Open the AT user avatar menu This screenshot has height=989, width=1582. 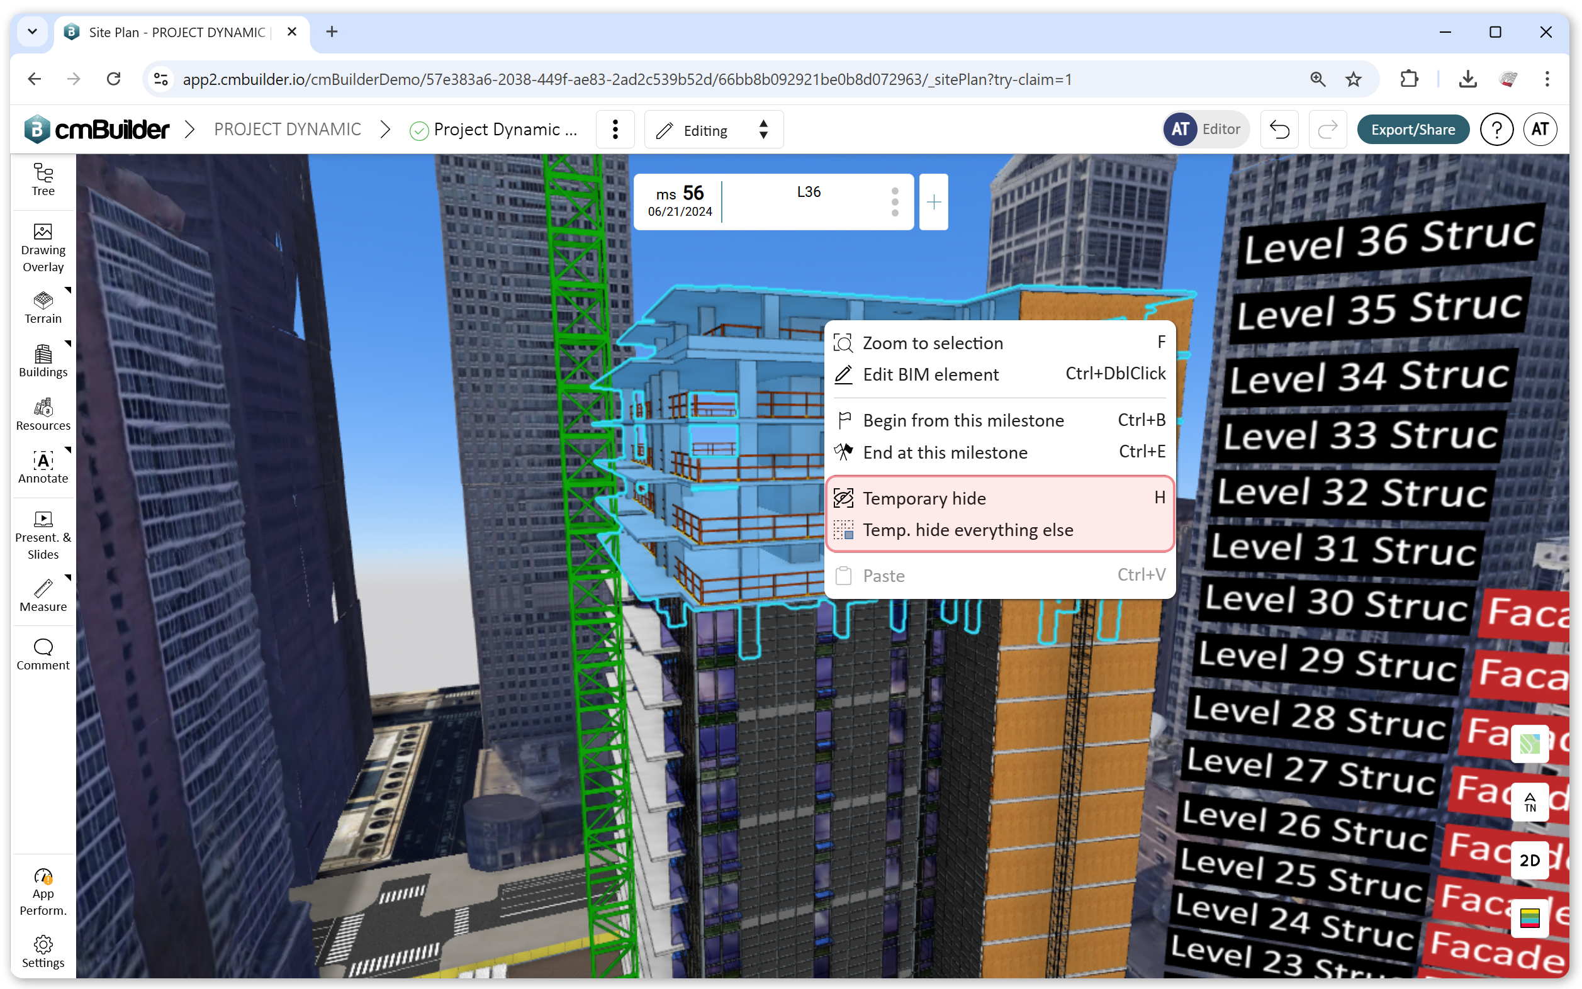point(1539,130)
